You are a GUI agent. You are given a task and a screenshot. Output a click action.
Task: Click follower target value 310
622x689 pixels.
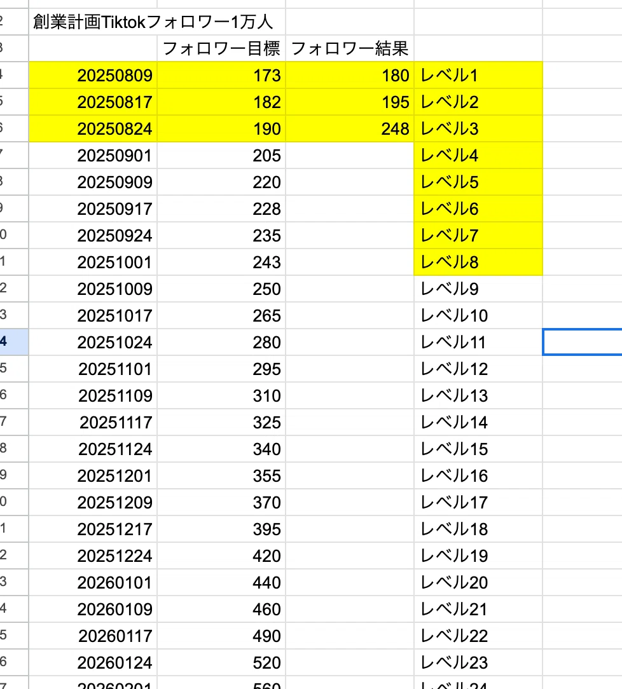(x=221, y=395)
